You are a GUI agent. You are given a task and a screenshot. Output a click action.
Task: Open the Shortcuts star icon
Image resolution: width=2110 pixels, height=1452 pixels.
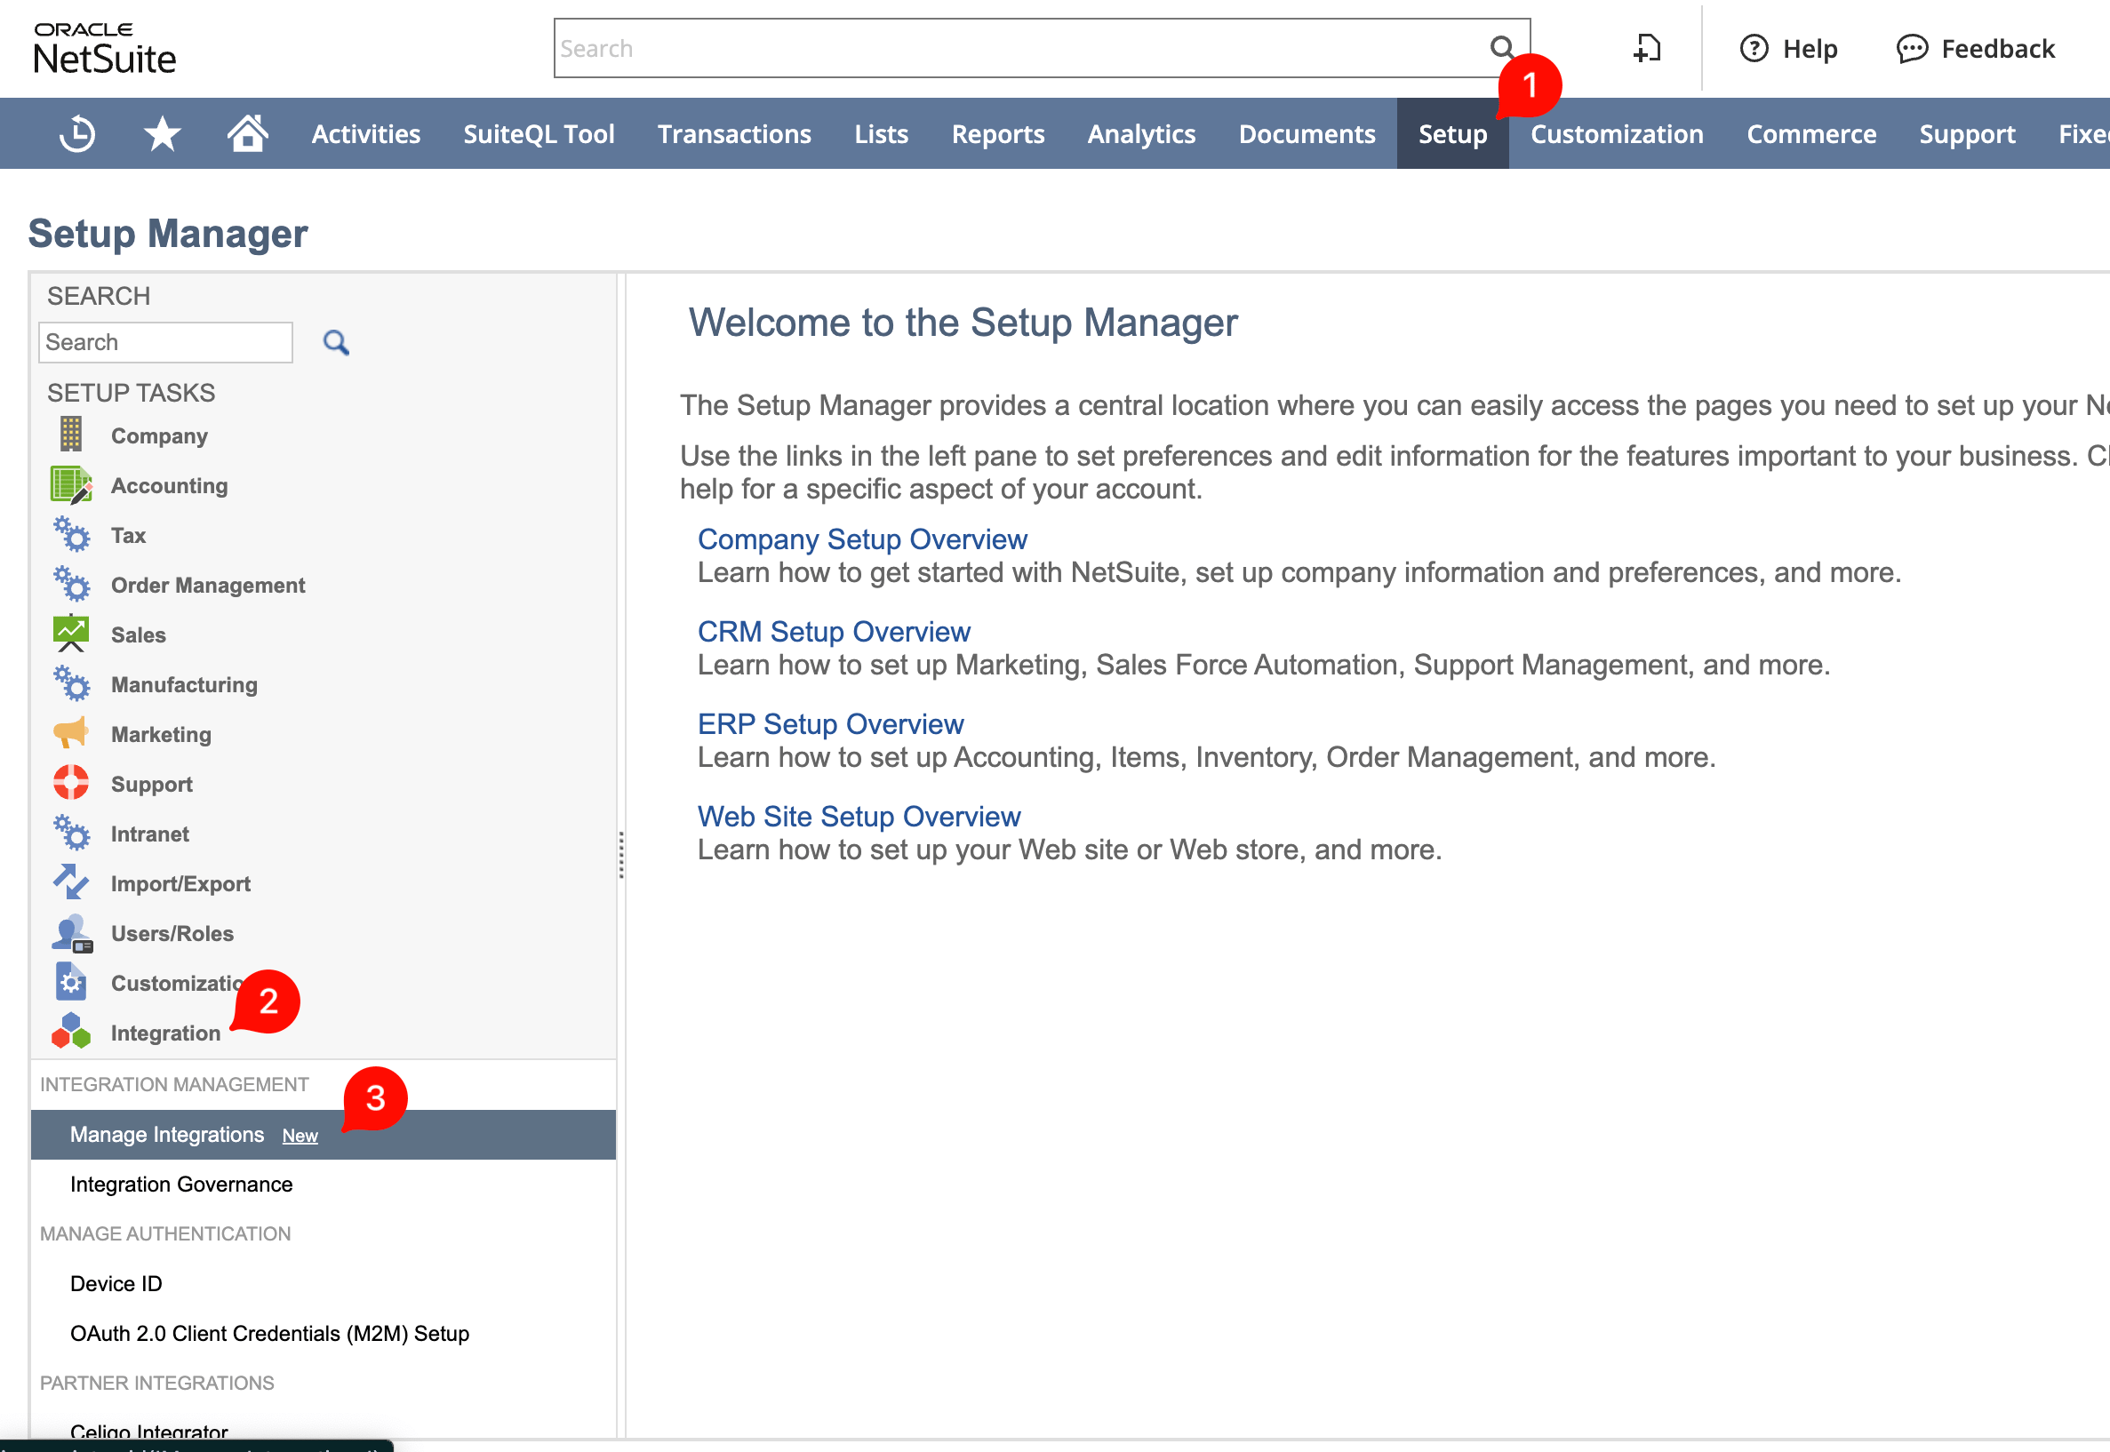click(x=162, y=133)
